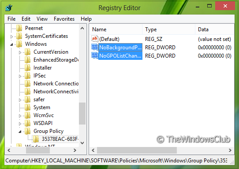
Task: Select the WSDAPI tree item
Action: click(x=43, y=123)
